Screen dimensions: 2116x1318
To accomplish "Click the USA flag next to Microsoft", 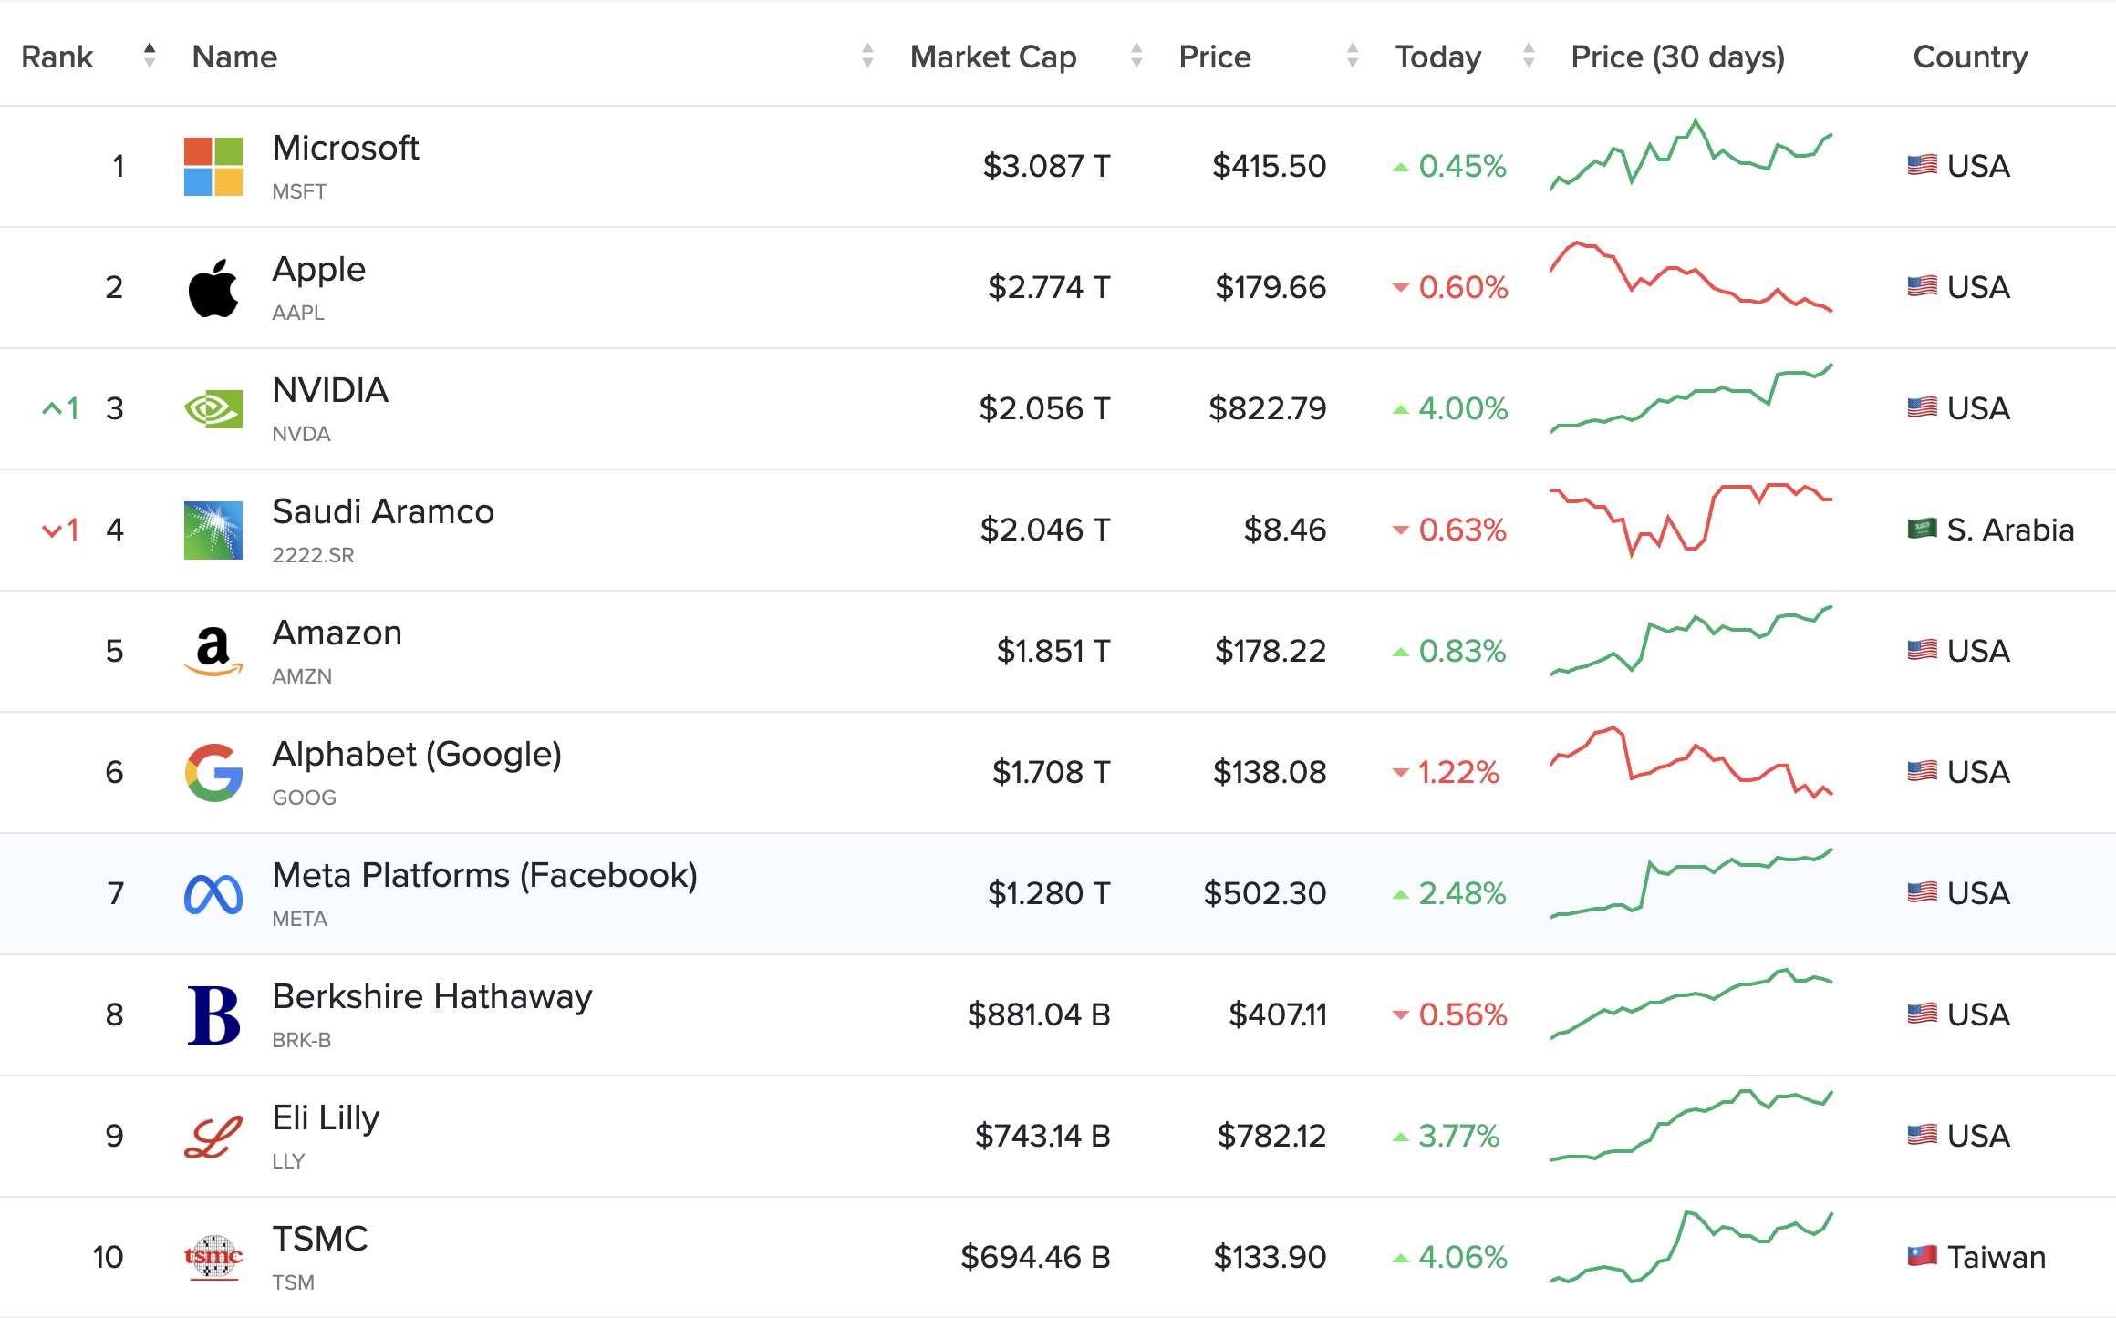I will click(x=1921, y=166).
